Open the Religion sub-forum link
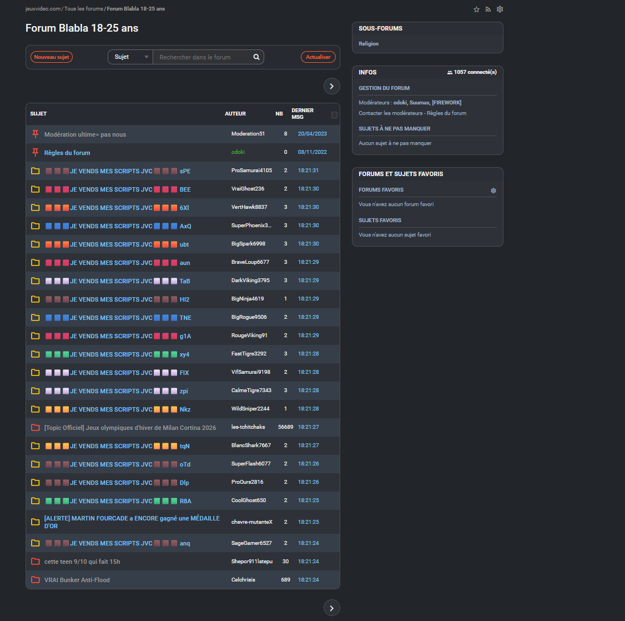 click(x=369, y=44)
